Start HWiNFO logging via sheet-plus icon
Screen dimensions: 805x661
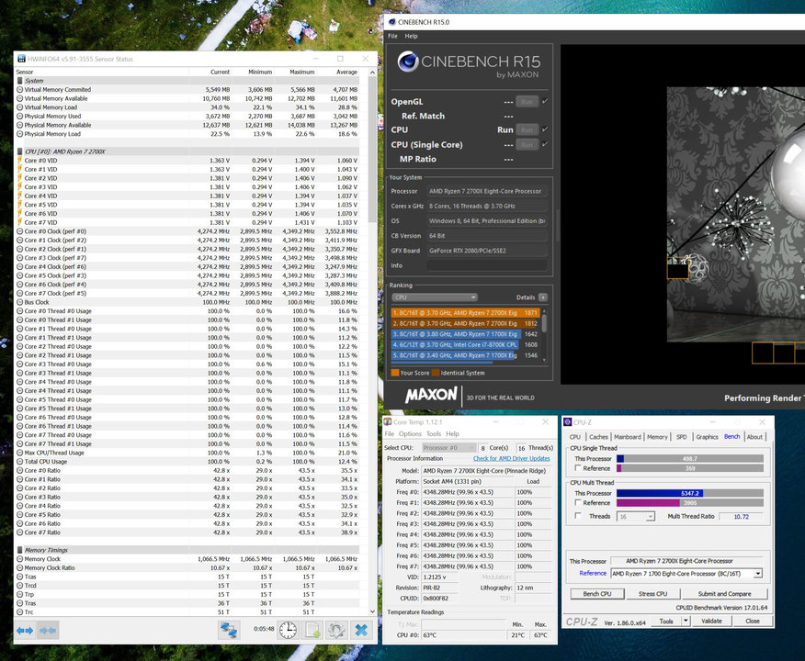point(312,630)
